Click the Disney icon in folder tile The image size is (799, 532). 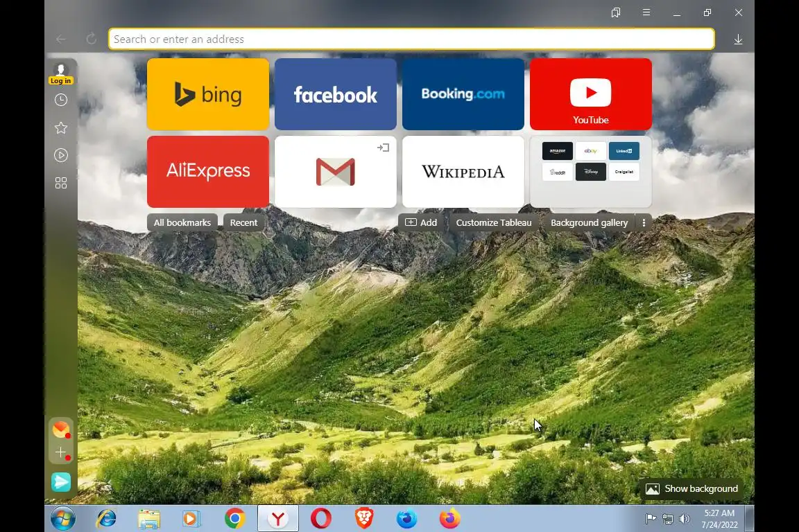[x=591, y=172]
